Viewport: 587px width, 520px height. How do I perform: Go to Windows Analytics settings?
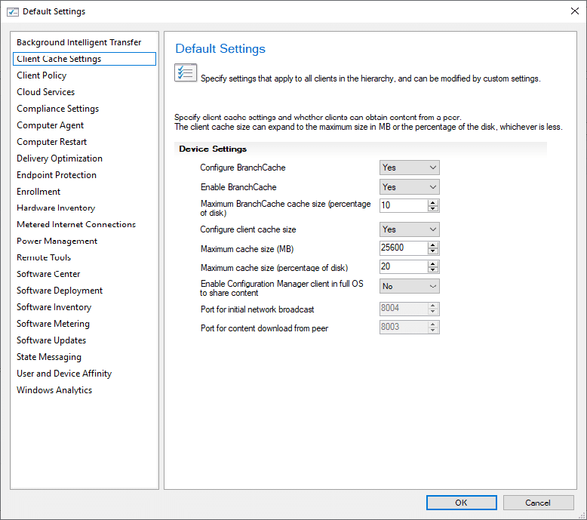(x=54, y=390)
